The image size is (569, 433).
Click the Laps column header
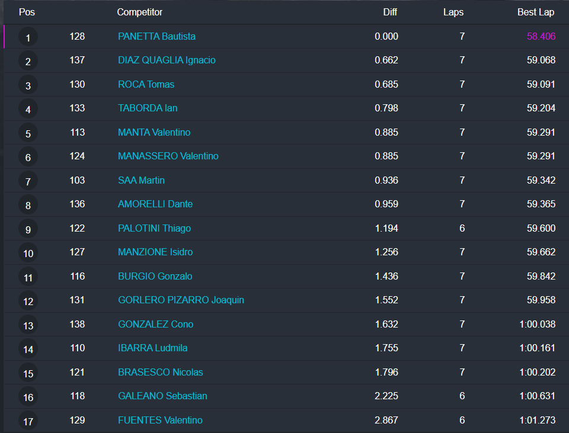point(453,12)
